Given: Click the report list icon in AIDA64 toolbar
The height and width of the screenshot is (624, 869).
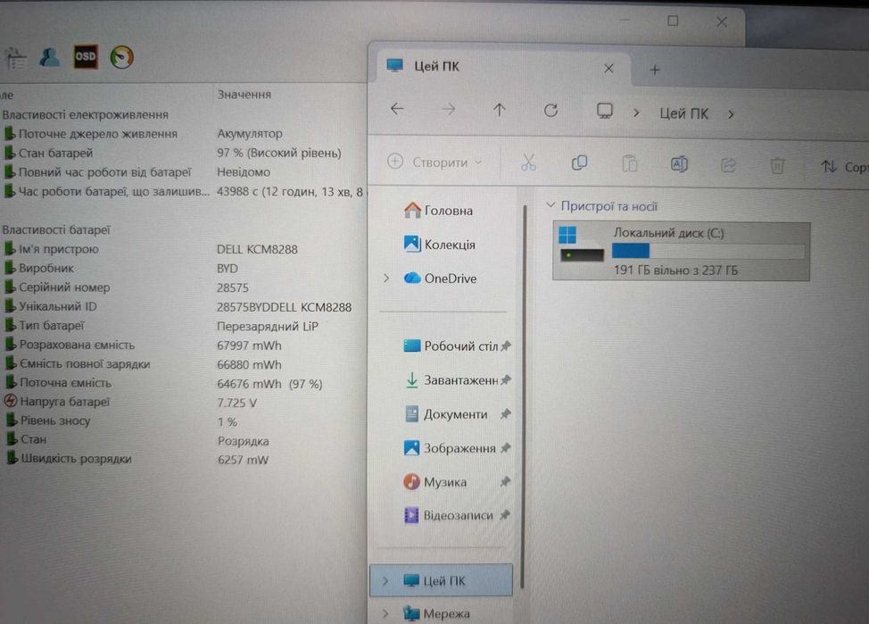Looking at the screenshot, I should coord(15,58).
